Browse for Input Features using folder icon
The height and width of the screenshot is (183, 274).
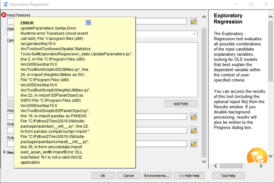click(x=194, y=22)
